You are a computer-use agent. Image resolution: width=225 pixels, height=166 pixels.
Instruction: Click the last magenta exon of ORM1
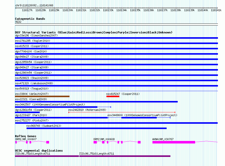(48, 142)
